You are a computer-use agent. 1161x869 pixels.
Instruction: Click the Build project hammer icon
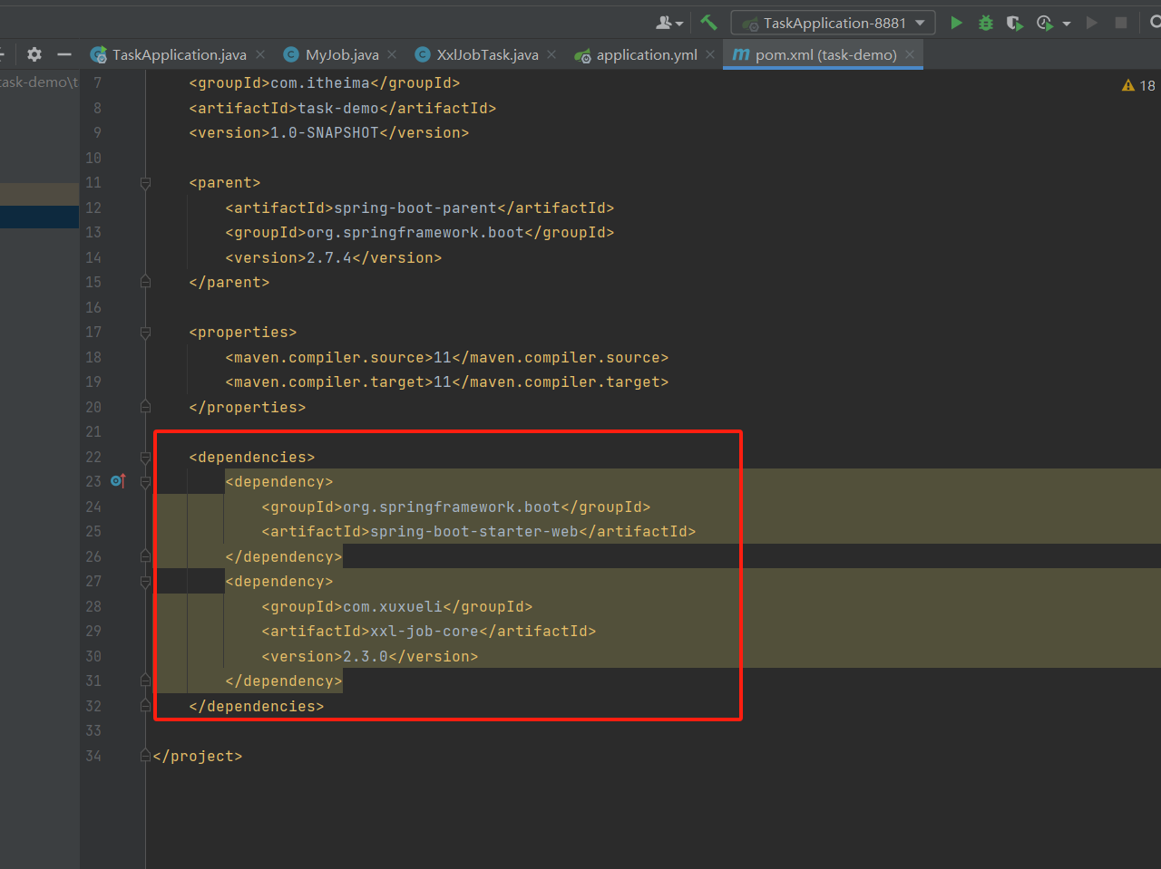tap(709, 23)
